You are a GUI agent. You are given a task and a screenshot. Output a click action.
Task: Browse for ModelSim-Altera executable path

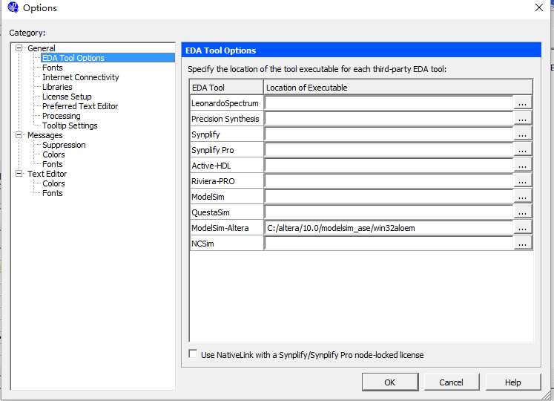523,228
